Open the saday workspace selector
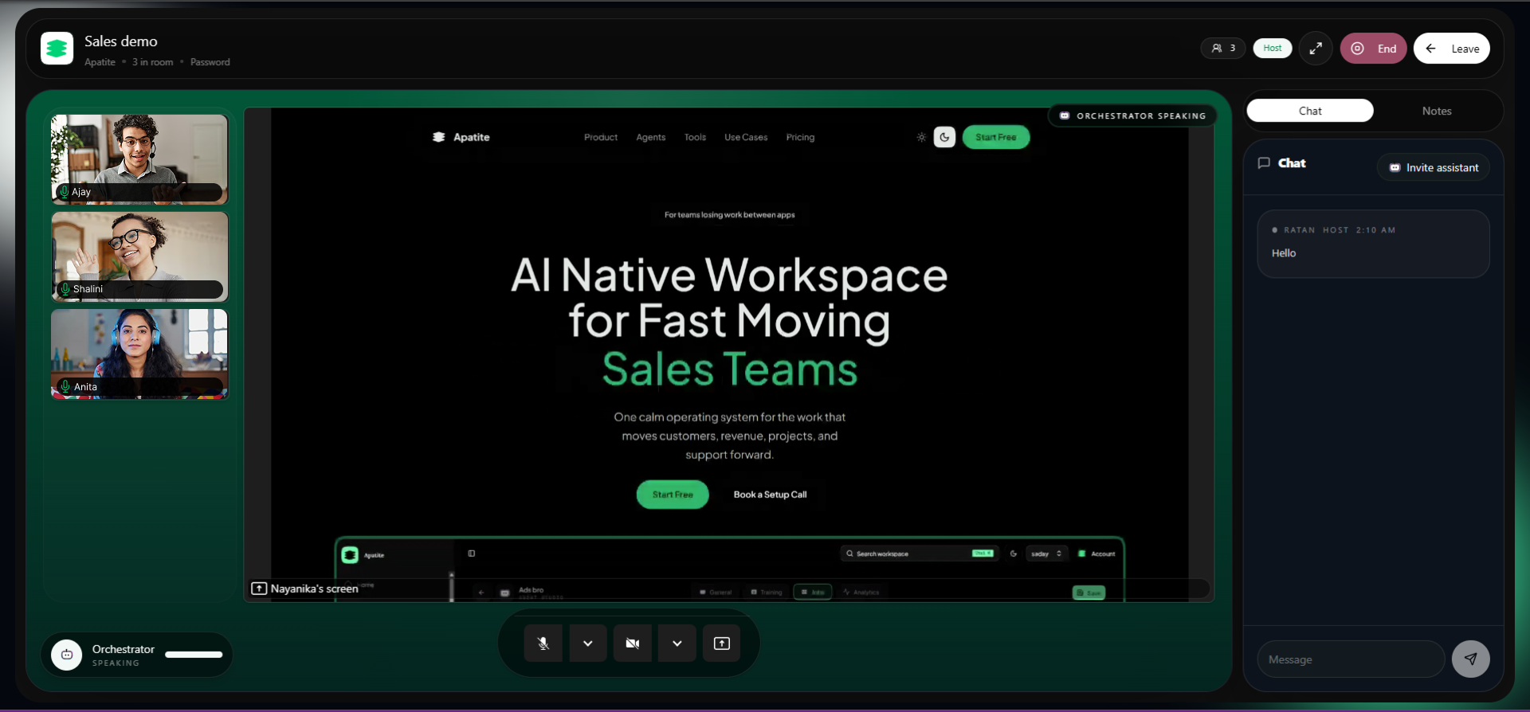 (x=1045, y=554)
